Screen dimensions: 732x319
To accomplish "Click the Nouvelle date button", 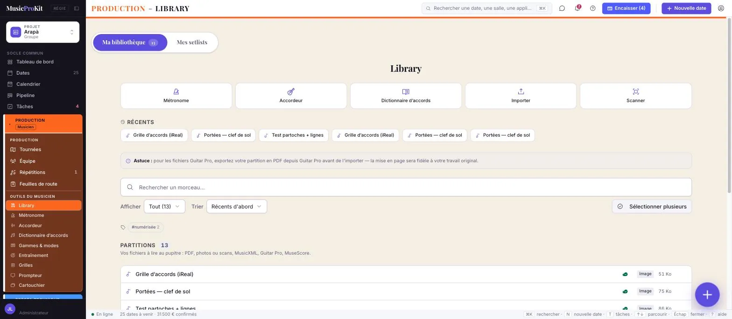I will coord(686,8).
